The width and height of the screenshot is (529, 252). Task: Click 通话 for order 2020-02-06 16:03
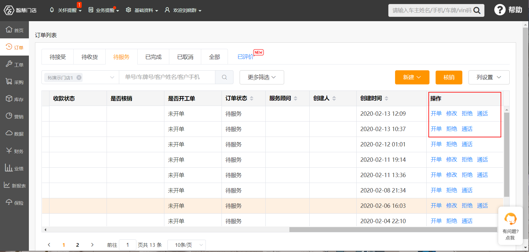482,206
